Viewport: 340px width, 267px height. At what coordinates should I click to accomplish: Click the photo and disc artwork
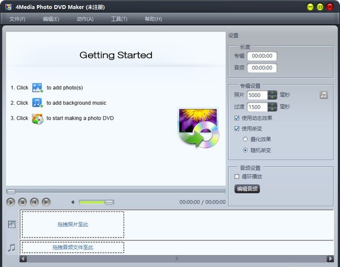(x=198, y=129)
